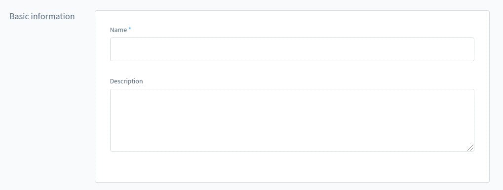Screen dimensions: 503x190
Task: Click the diagonal grip in Description corner
Action: pos(470,148)
